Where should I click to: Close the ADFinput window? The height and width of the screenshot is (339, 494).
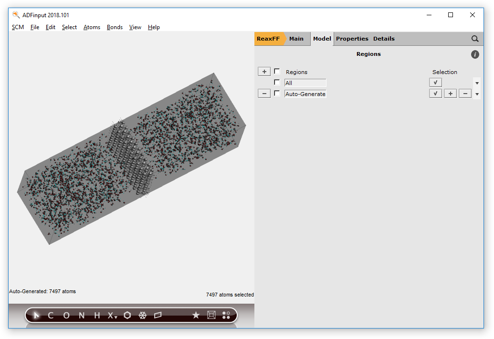[x=472, y=15]
